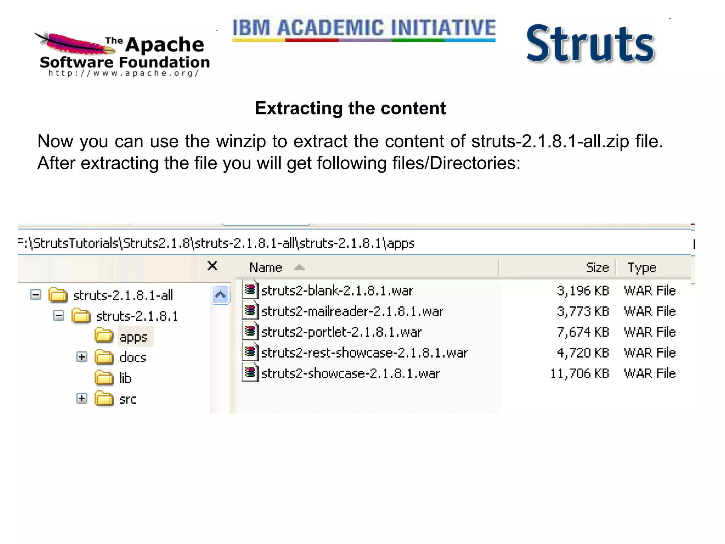
Task: Collapse the struts-2.1.8.1 subfolder node
Action: click(x=59, y=315)
